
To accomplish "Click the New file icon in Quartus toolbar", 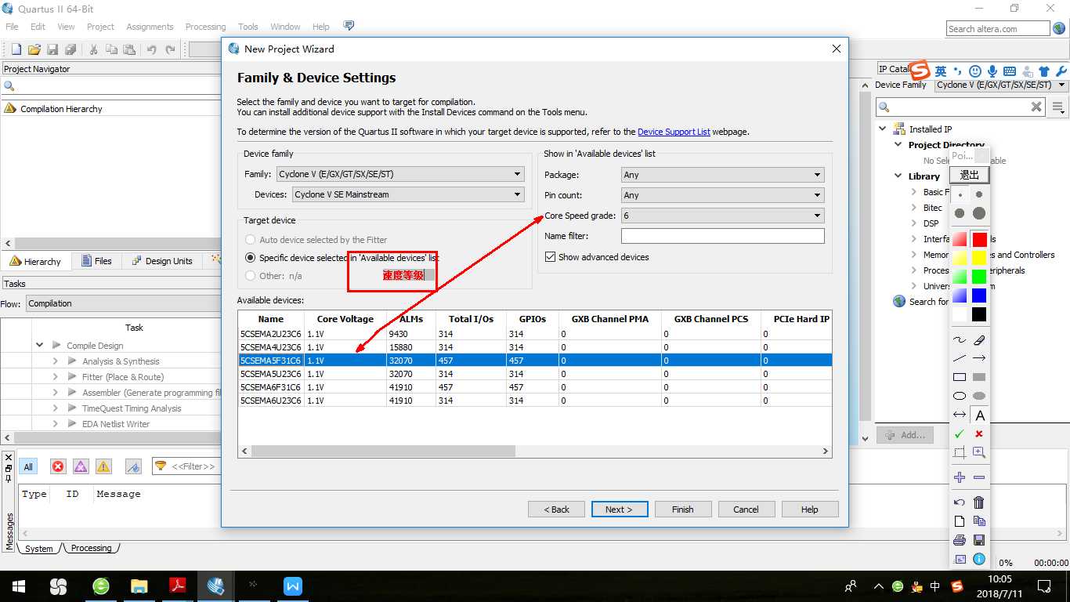I will (16, 49).
